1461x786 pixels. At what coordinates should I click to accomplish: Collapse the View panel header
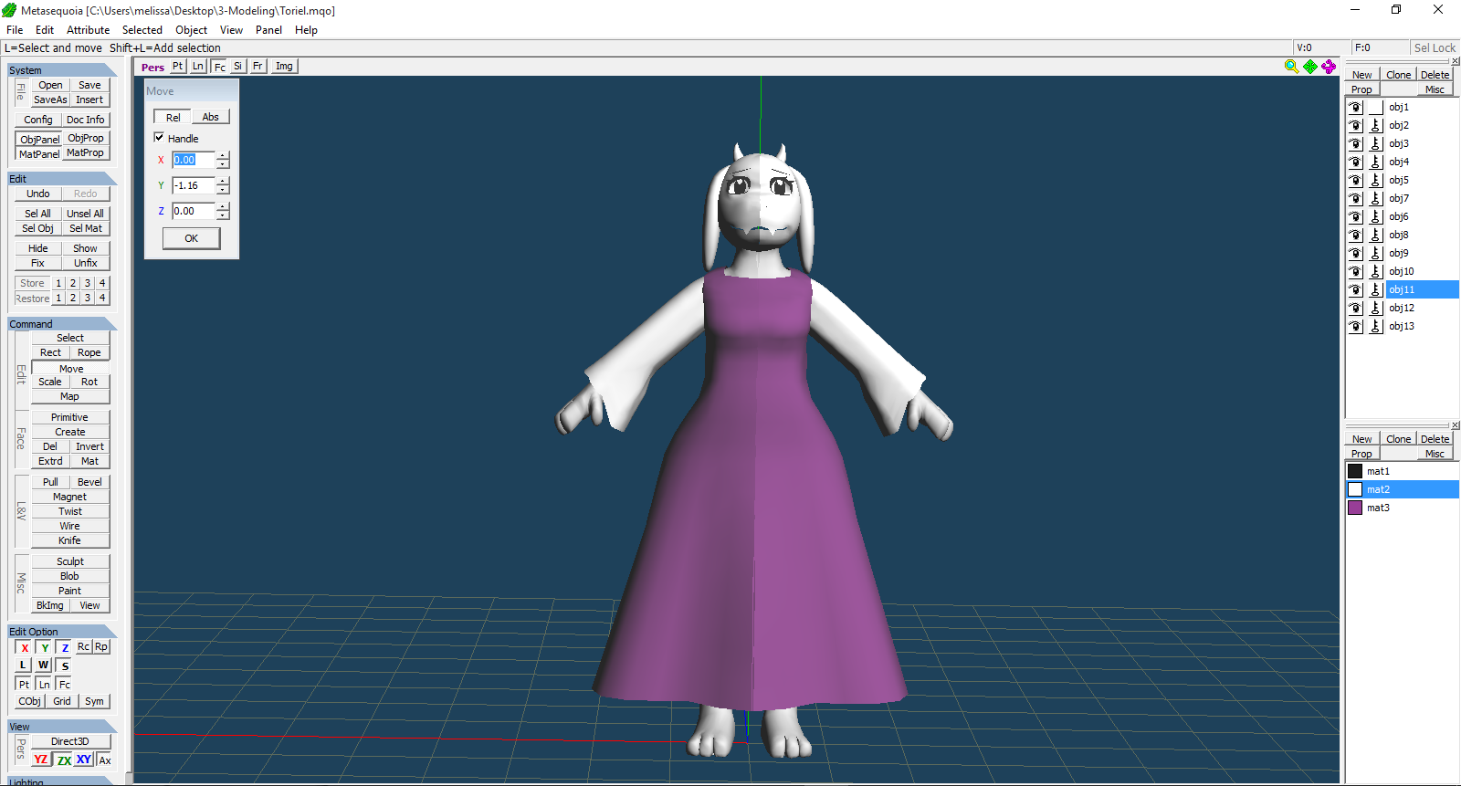(x=62, y=727)
